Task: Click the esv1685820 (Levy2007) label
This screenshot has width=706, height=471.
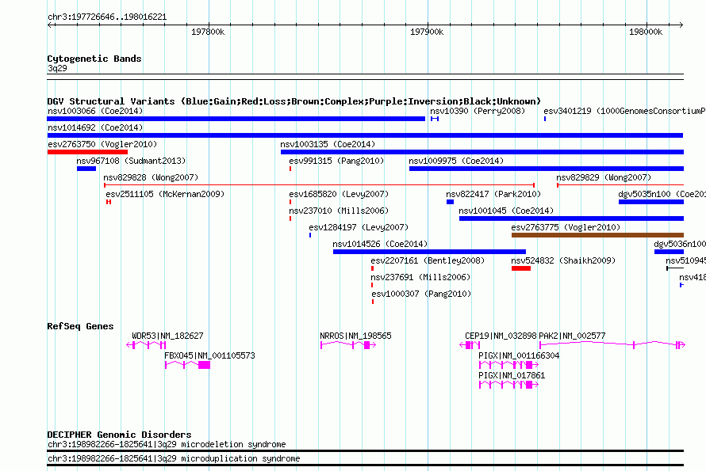Action: point(339,194)
